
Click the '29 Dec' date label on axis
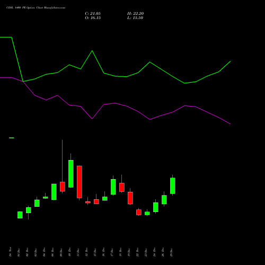171,252
